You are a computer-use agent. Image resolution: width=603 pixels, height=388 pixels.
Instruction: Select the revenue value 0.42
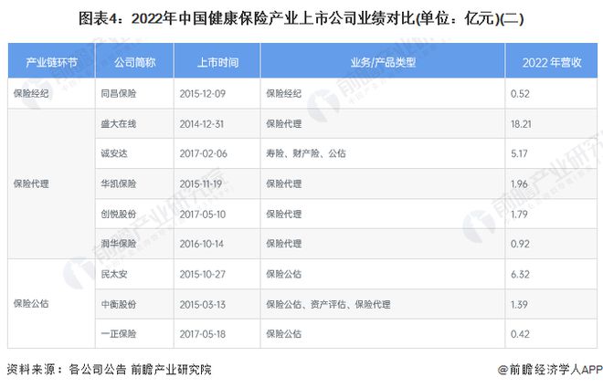click(x=520, y=334)
